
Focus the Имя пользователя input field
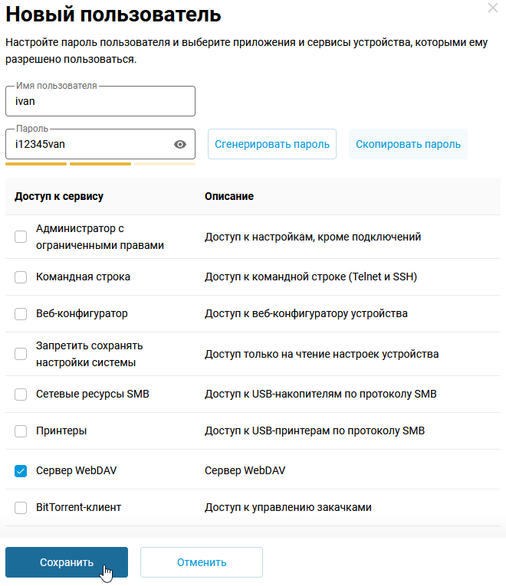(x=100, y=101)
